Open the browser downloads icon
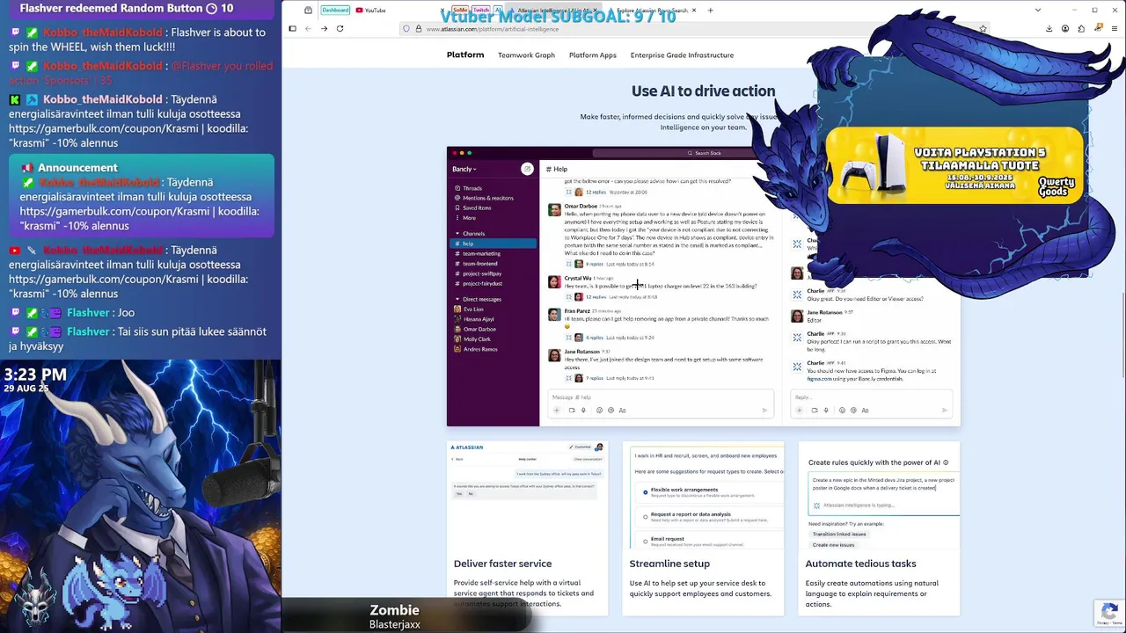The image size is (1126, 633). 1049,29
